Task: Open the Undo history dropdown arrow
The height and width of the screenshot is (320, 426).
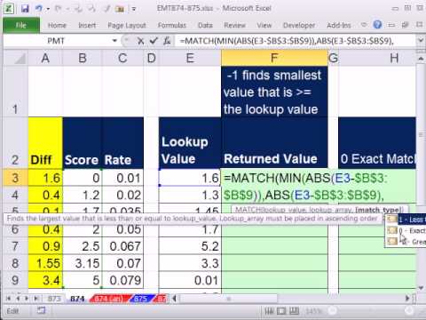Action: tap(48, 9)
